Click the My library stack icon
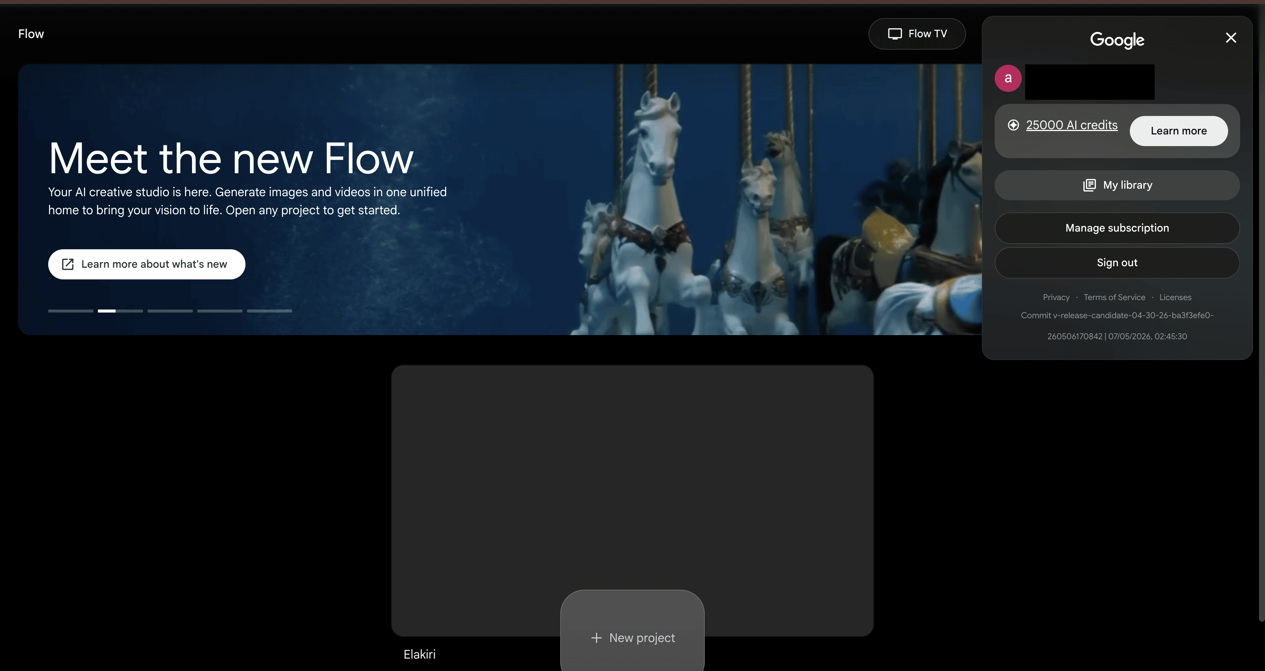Screen dimensions: 1265x671 [x=1089, y=185]
